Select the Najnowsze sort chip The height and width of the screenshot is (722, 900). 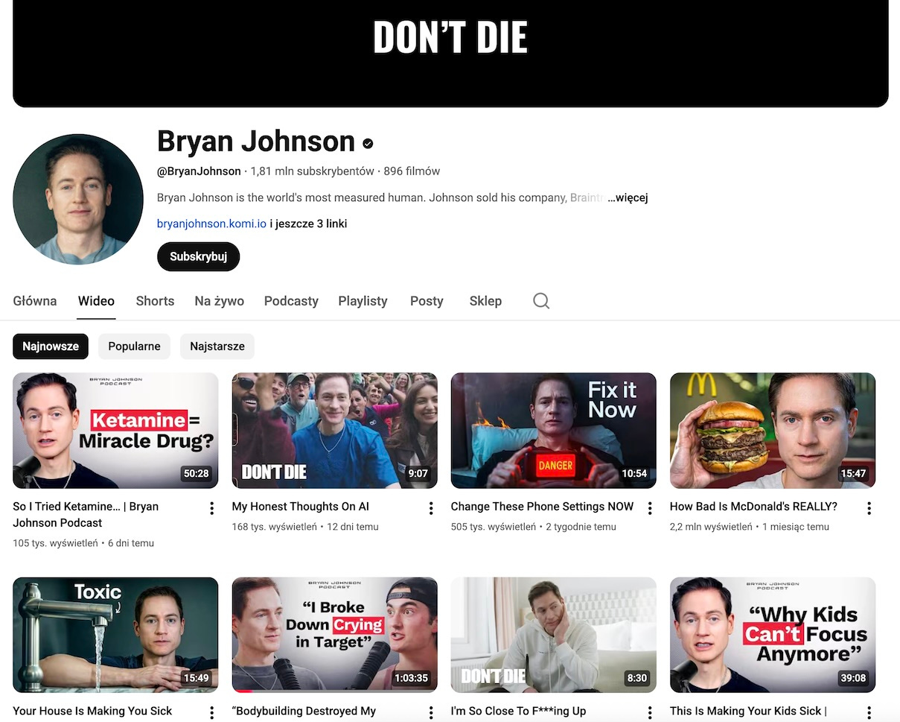(x=51, y=346)
